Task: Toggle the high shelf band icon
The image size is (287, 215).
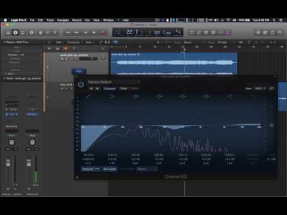Action: [230, 97]
